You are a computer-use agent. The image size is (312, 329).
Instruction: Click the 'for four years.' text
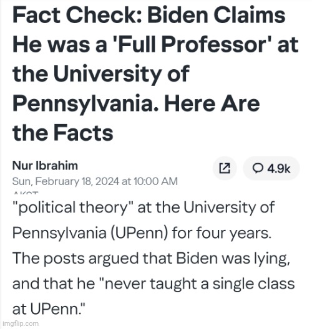pyautogui.click(x=222, y=233)
